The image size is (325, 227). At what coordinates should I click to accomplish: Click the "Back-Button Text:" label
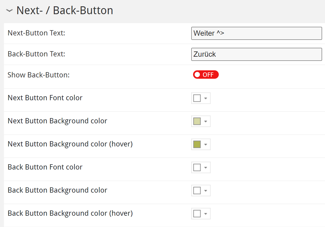click(x=36, y=54)
